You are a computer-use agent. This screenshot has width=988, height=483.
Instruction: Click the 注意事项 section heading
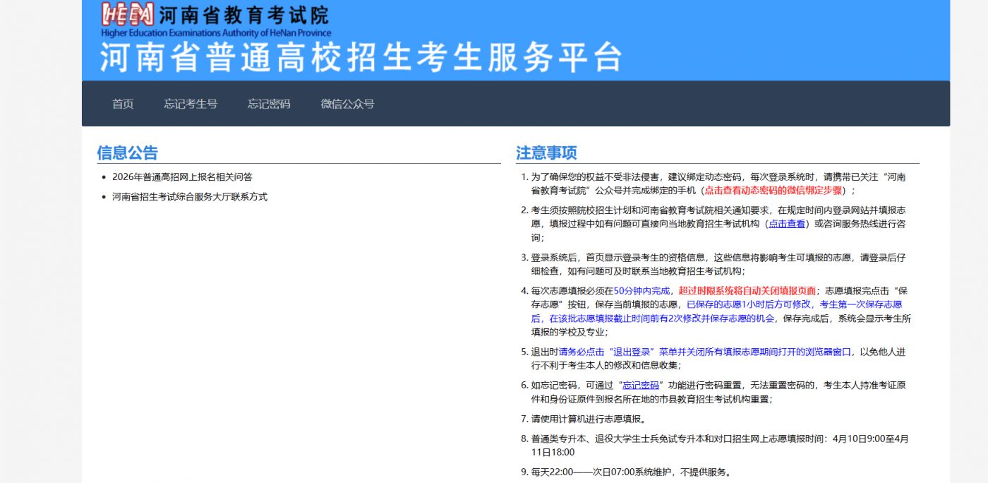pos(546,153)
